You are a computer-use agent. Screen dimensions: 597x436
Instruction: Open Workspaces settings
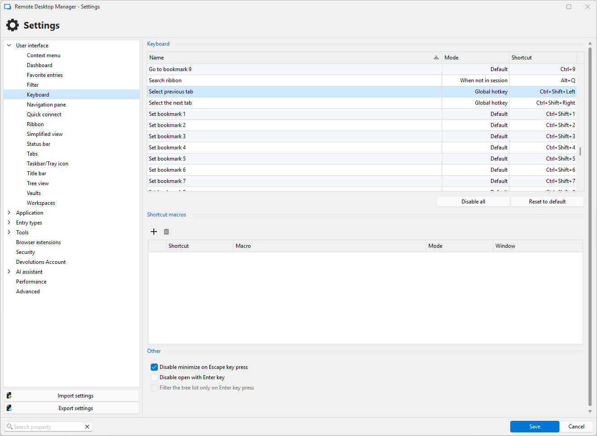coord(41,203)
